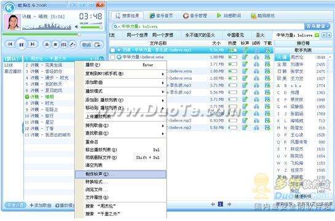
Task: Click the 排行榜 button
Action: click(303, 44)
